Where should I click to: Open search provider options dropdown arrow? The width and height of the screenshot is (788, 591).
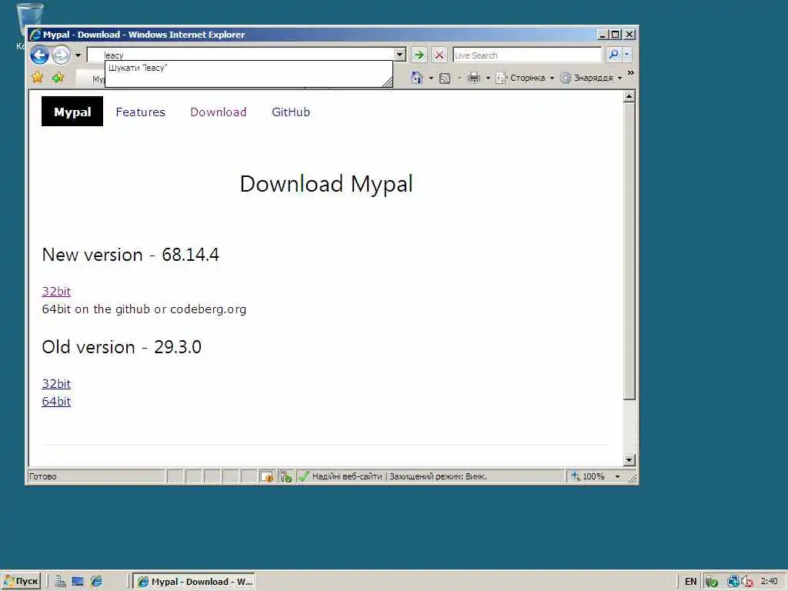[x=626, y=55]
